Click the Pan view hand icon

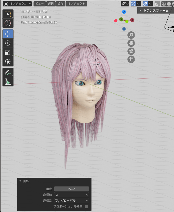click(x=131, y=43)
